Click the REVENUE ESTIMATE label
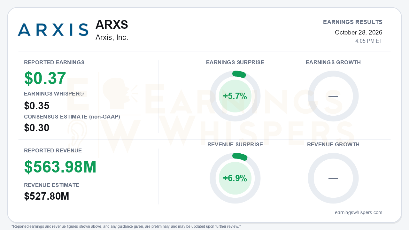The image size is (409, 230). click(52, 185)
